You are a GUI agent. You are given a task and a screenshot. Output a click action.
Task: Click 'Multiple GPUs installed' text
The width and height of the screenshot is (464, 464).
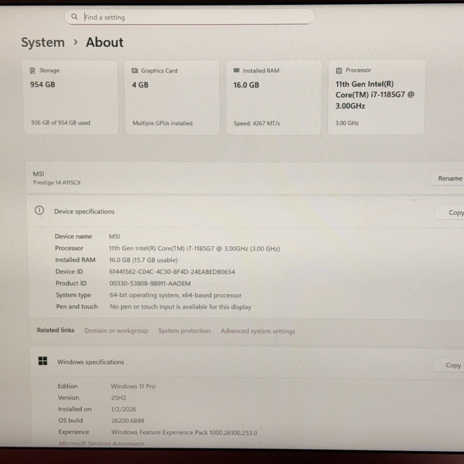(162, 123)
